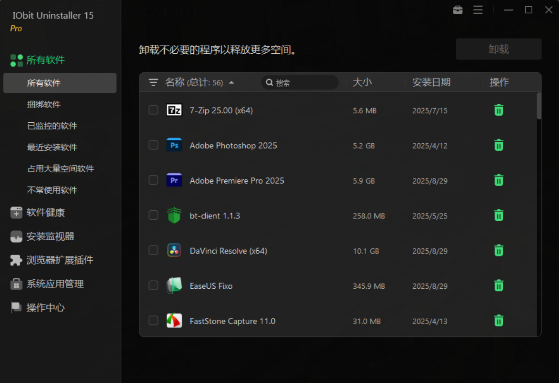Check the 7-Zip 25.00 (x64) checkbox

pos(153,110)
